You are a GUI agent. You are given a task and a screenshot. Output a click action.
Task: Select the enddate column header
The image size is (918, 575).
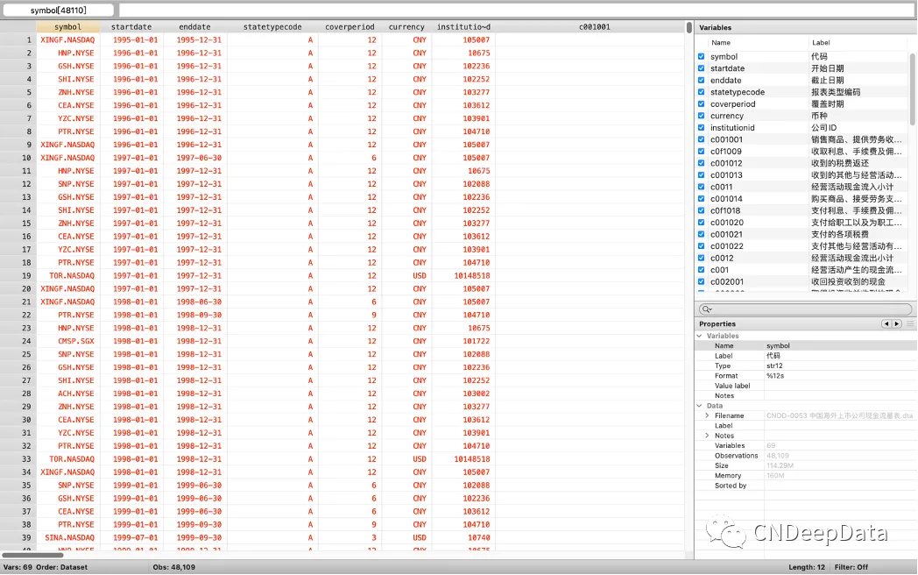tap(194, 27)
